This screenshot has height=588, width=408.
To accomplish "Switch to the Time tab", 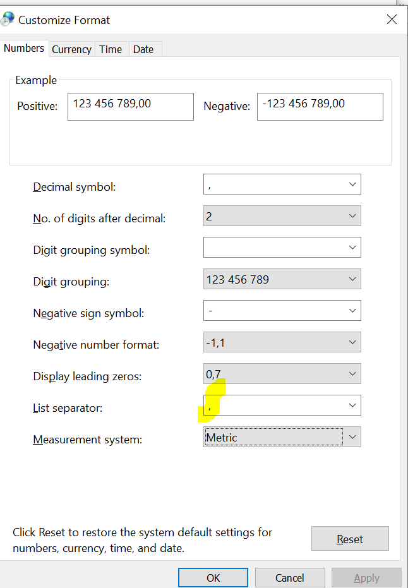I will pos(111,49).
